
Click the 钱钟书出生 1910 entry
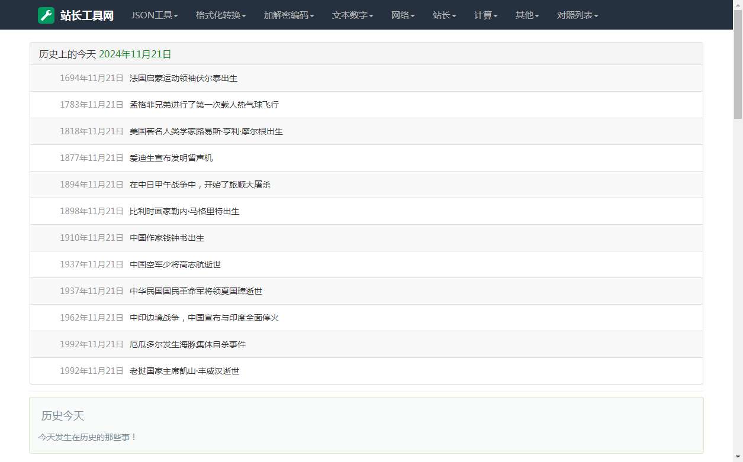click(x=166, y=238)
